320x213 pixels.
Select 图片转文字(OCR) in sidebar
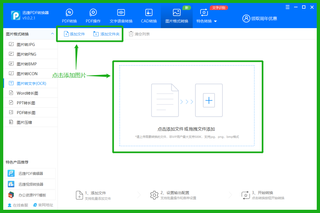click(31, 83)
